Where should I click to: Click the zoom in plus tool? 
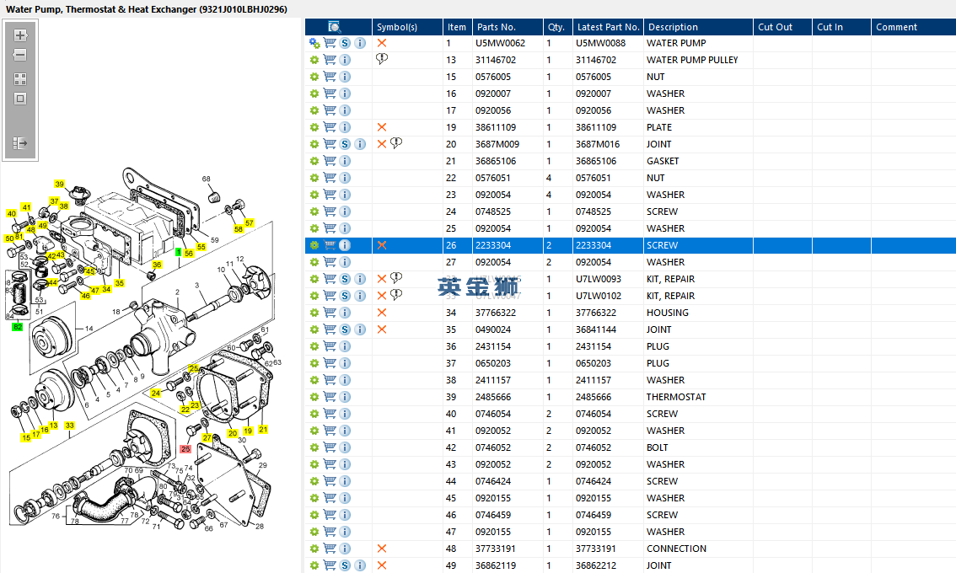[x=20, y=35]
